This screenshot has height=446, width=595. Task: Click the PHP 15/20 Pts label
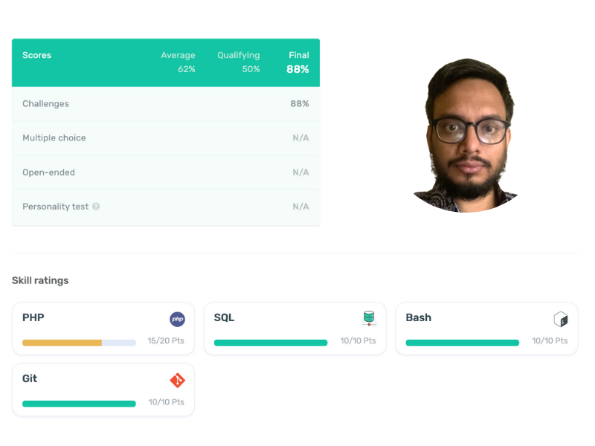pos(166,340)
